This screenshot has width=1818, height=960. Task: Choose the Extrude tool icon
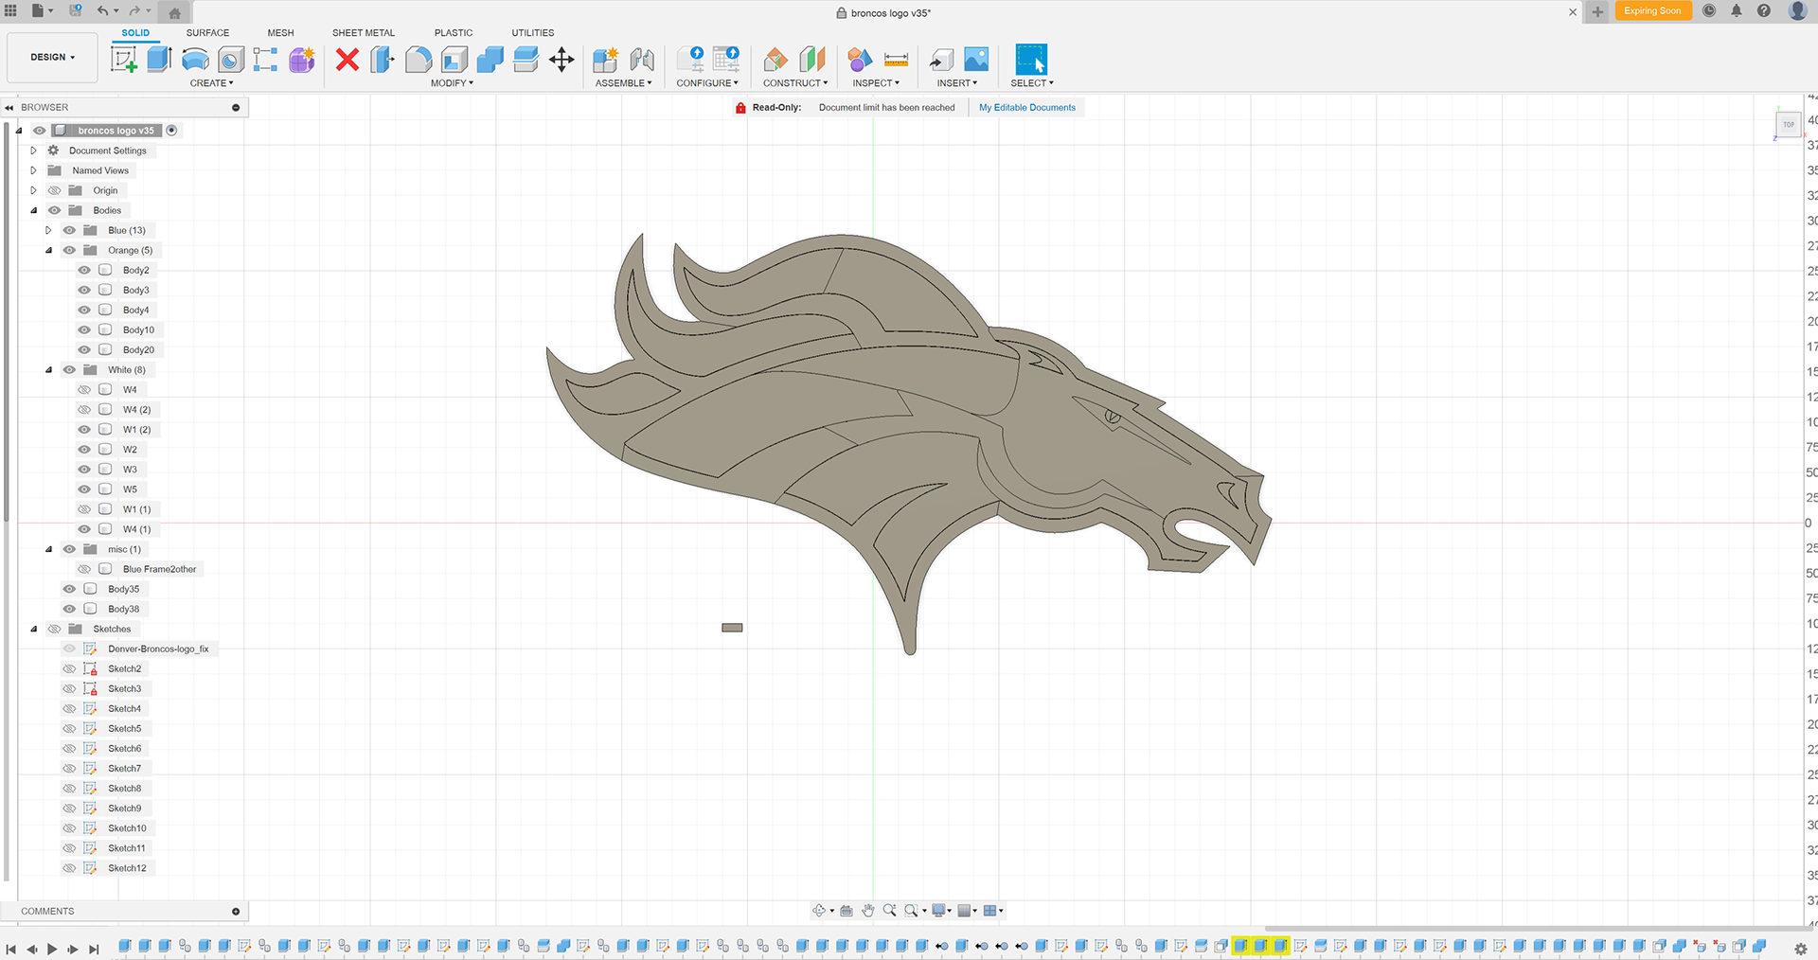pyautogui.click(x=159, y=60)
